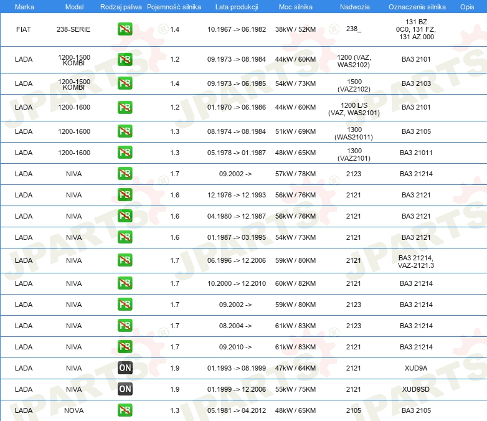The height and width of the screenshot is (421, 487).
Task: Click petrol icon in row dated 01.1970 -> 06.1986
Action: (x=125, y=107)
